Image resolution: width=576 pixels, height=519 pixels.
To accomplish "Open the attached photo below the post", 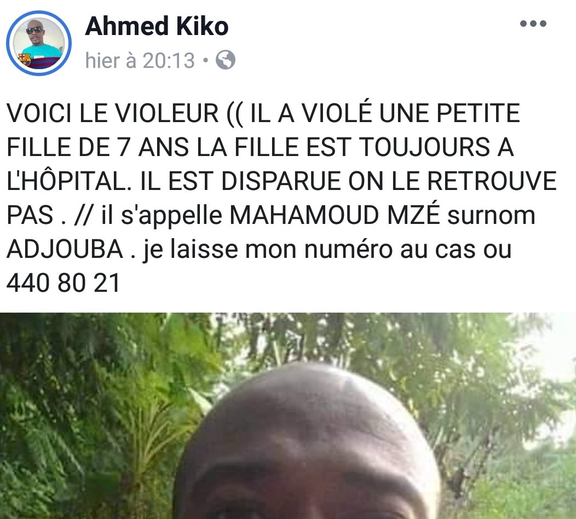I will pyautogui.click(x=288, y=416).
